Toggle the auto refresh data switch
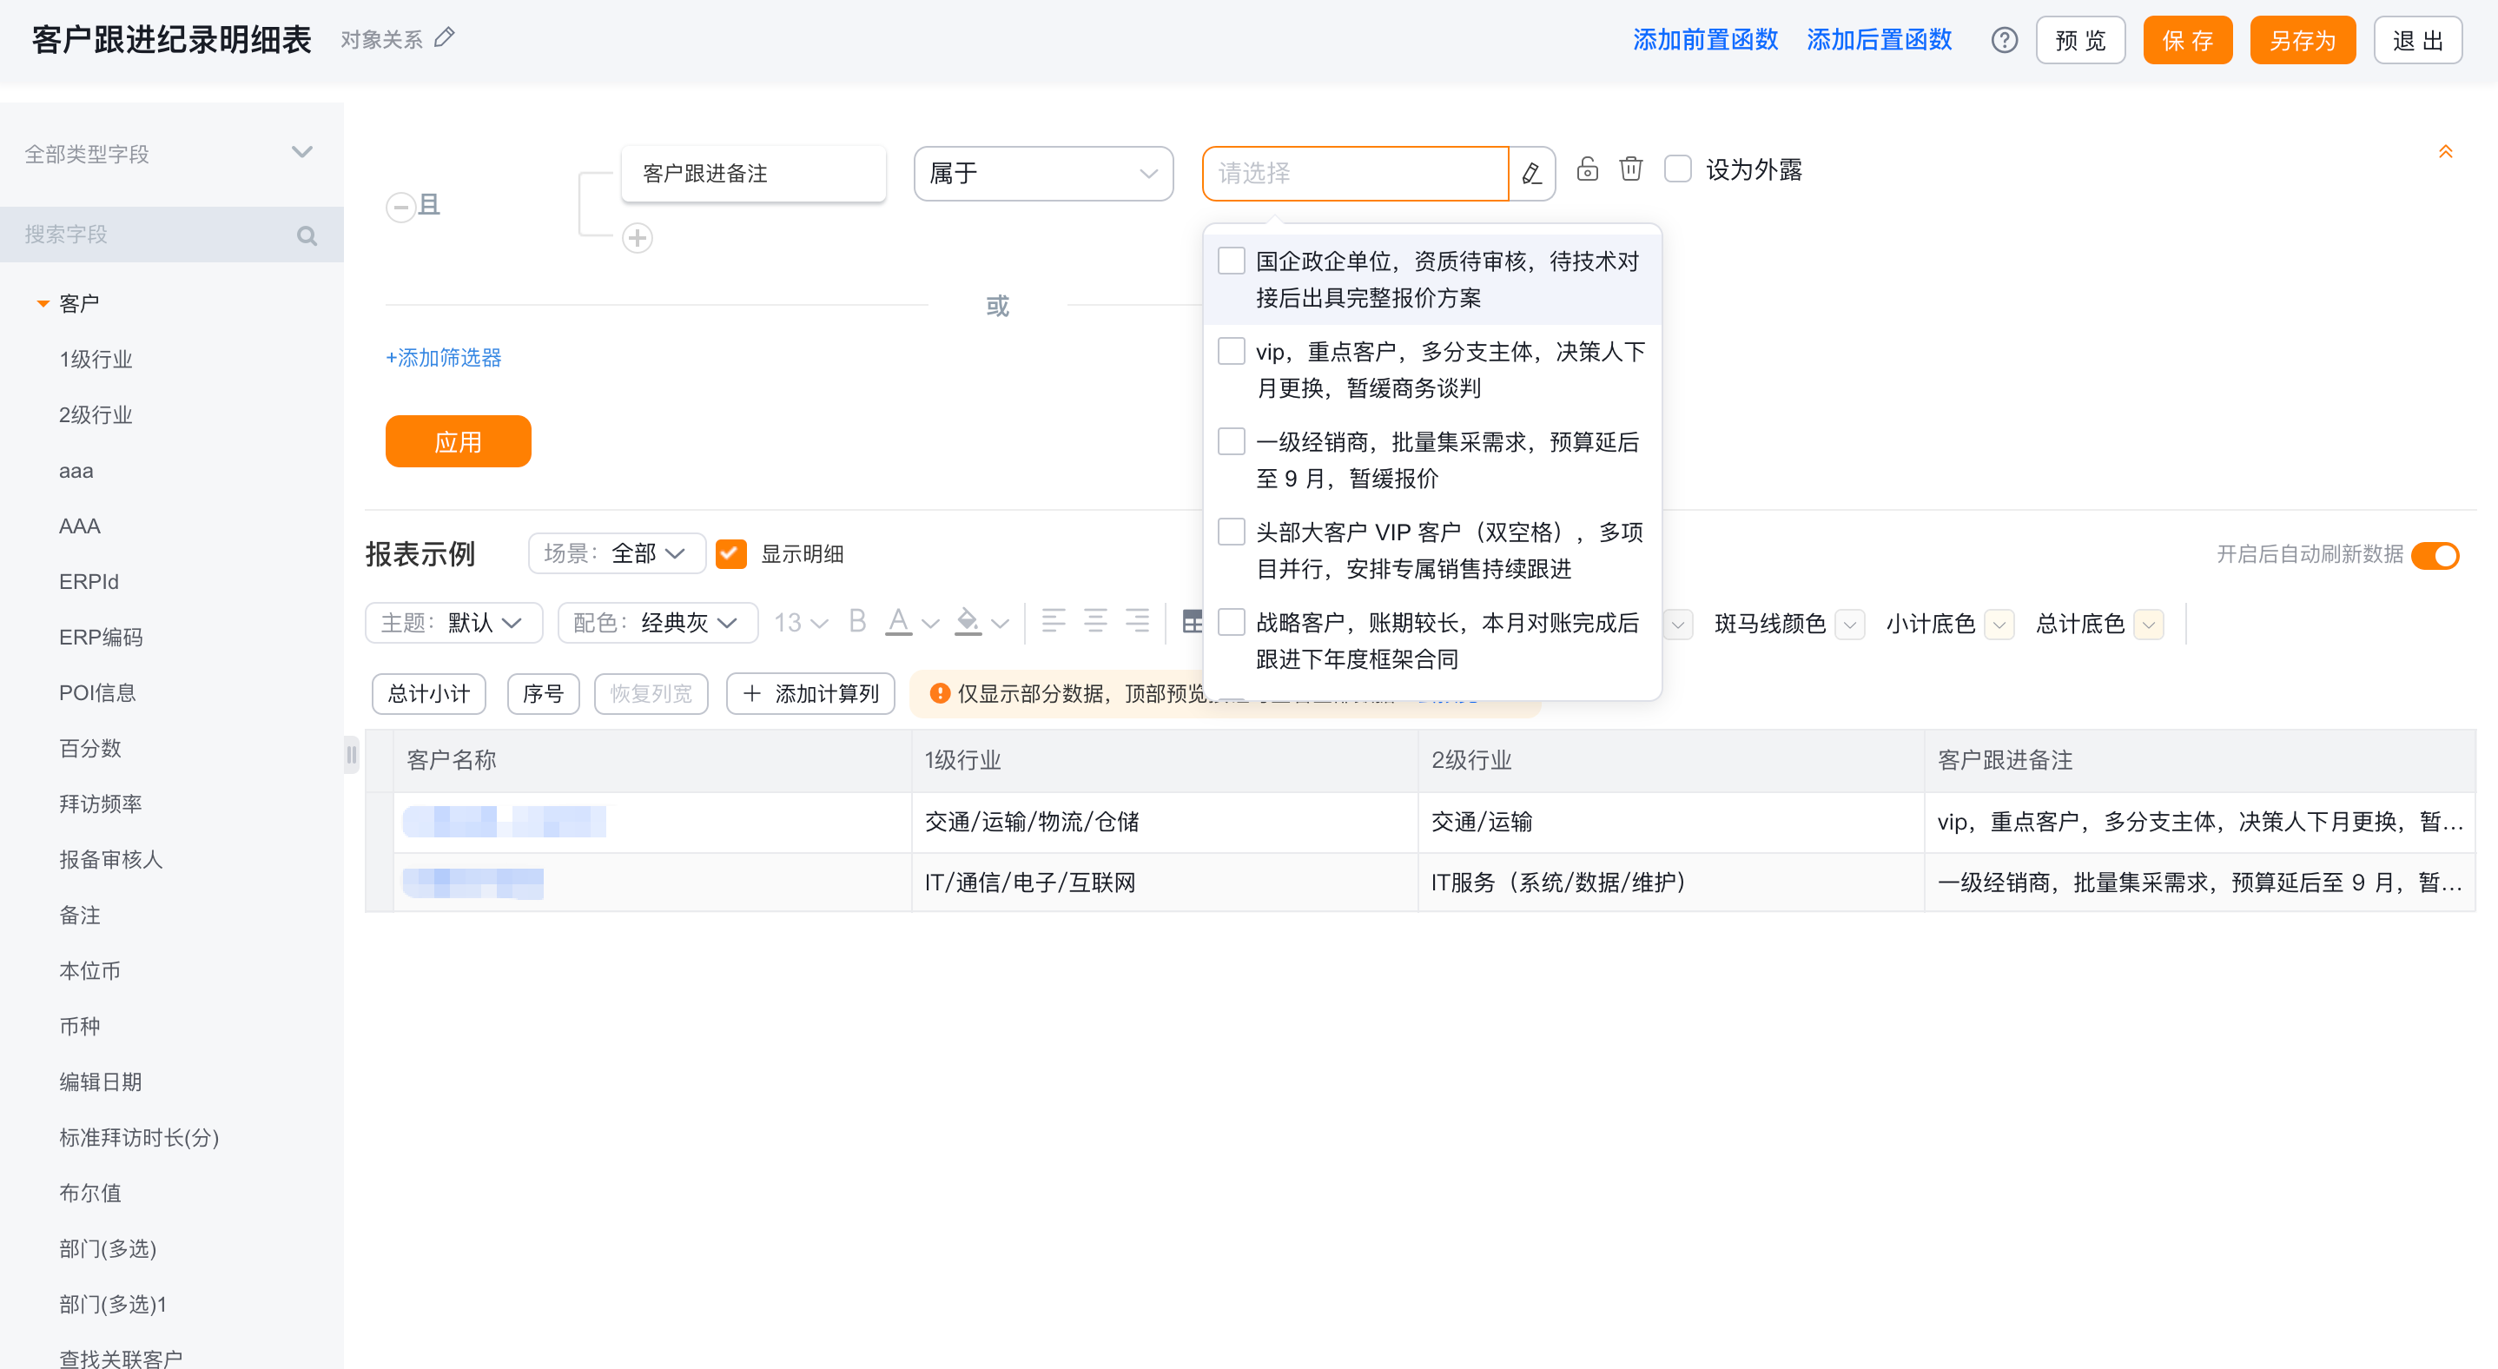Screen dimensions: 2498x1369 [2435, 556]
